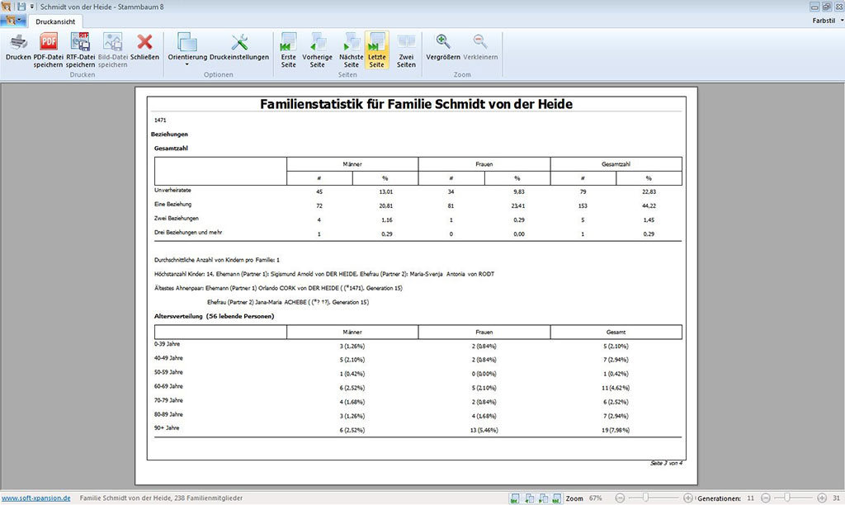Screen dimensions: 845x505
Task: Click Drei Beziehungen und mehr row
Action: tap(188, 233)
